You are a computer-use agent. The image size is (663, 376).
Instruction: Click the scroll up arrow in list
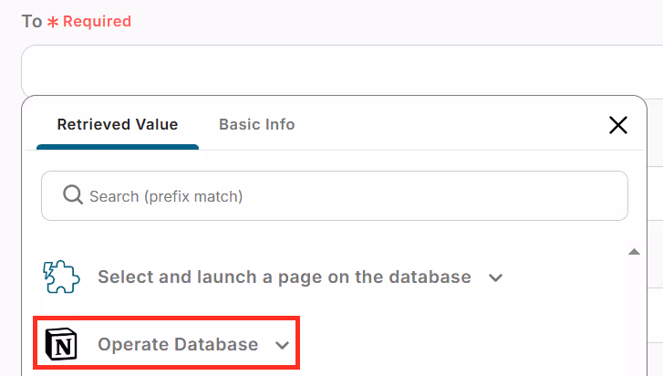point(634,252)
